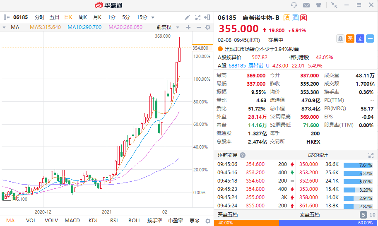Click the blue 卖 sell button
The width and height of the screenshot is (378, 226).
[x=360, y=38]
